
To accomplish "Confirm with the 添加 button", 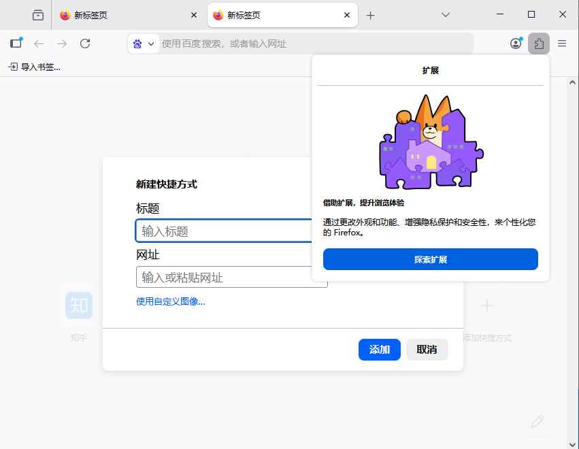I will pyautogui.click(x=379, y=349).
